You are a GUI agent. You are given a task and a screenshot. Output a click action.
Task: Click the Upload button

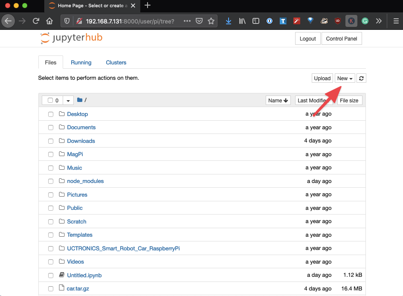click(x=322, y=78)
